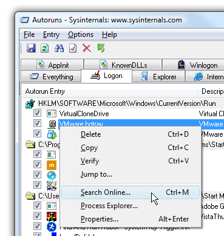
Task: Click the red X Delete toolbar icon
Action: pyautogui.click(x=87, y=48)
